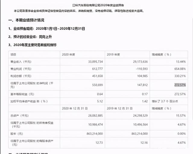Select heading 一、本期业绩预计情况
Screen dimensions: 193x154
point(26,20)
